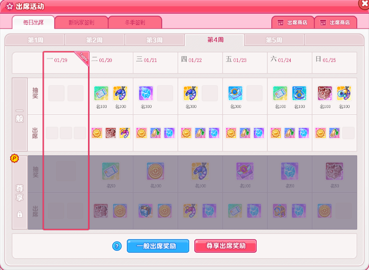The height and width of the screenshot is (270, 369).
Task: Open the first 出席商店 shop button
Action: 293,23
